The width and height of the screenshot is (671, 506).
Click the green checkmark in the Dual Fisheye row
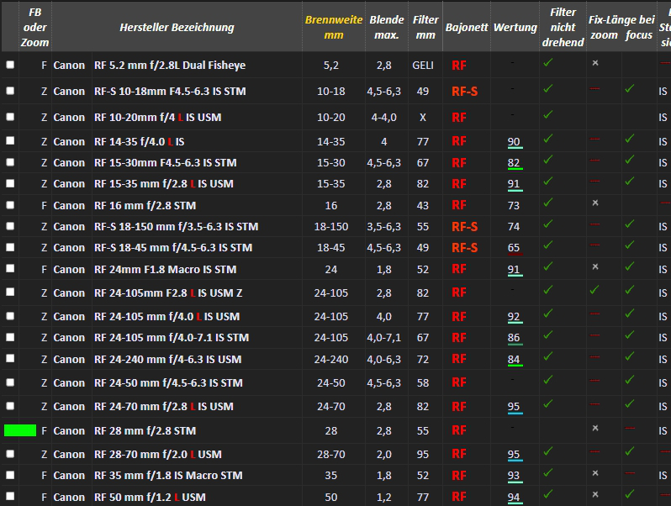547,63
